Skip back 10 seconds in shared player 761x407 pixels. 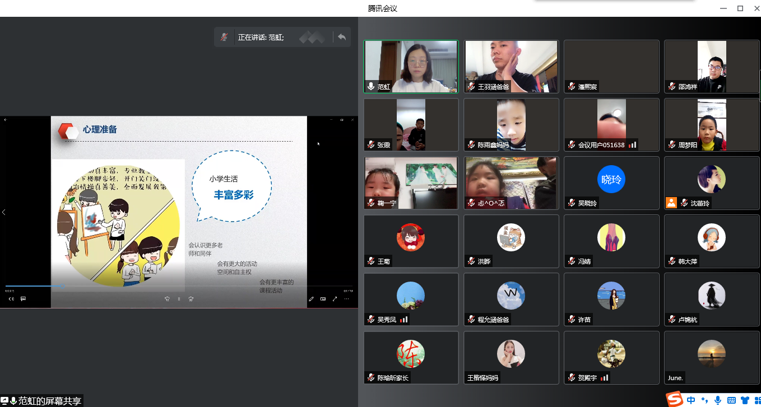[x=167, y=299]
